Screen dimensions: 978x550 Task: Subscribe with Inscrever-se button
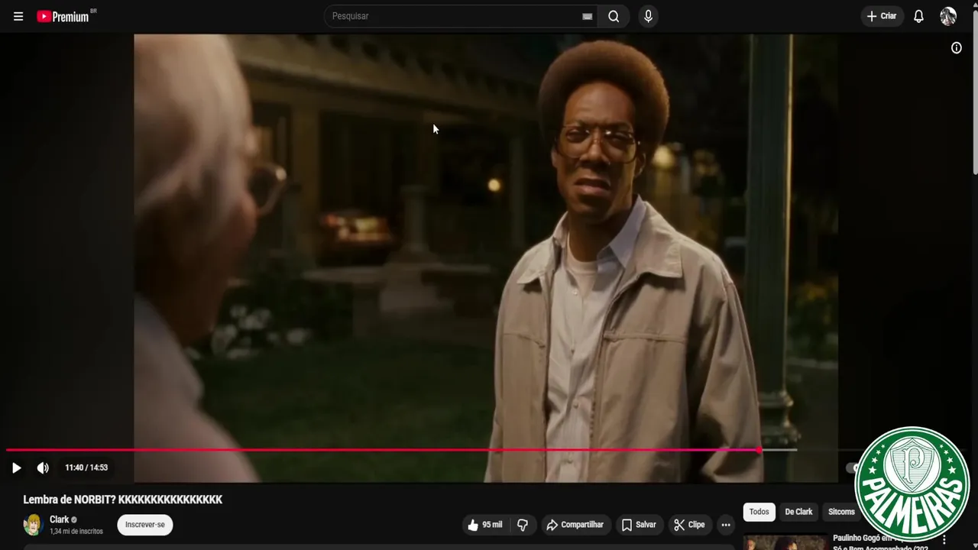[x=145, y=525]
